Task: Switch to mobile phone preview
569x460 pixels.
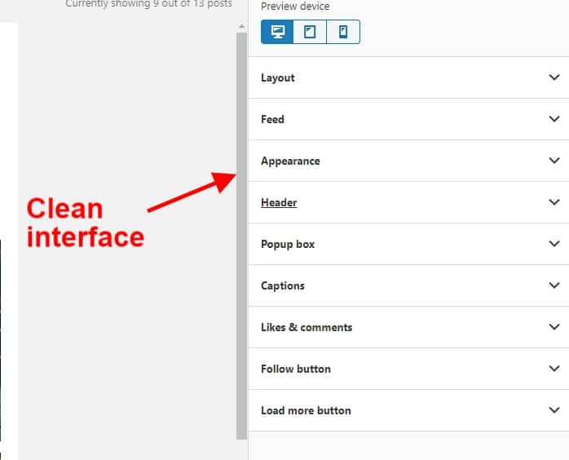Action: tap(343, 32)
